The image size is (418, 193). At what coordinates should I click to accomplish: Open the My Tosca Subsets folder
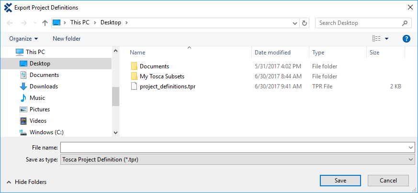coord(162,76)
